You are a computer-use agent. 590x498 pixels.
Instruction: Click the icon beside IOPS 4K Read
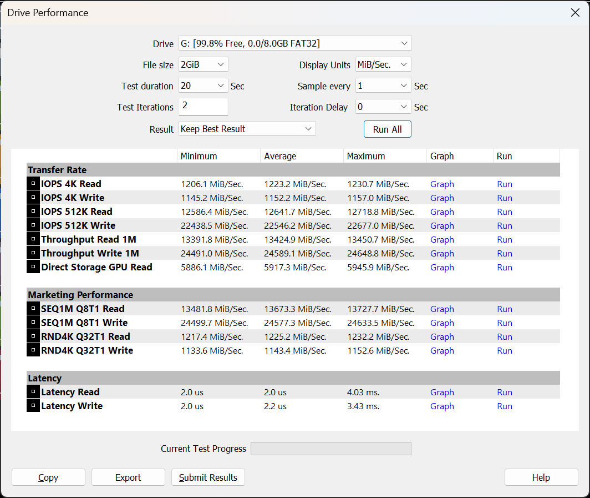click(x=33, y=183)
